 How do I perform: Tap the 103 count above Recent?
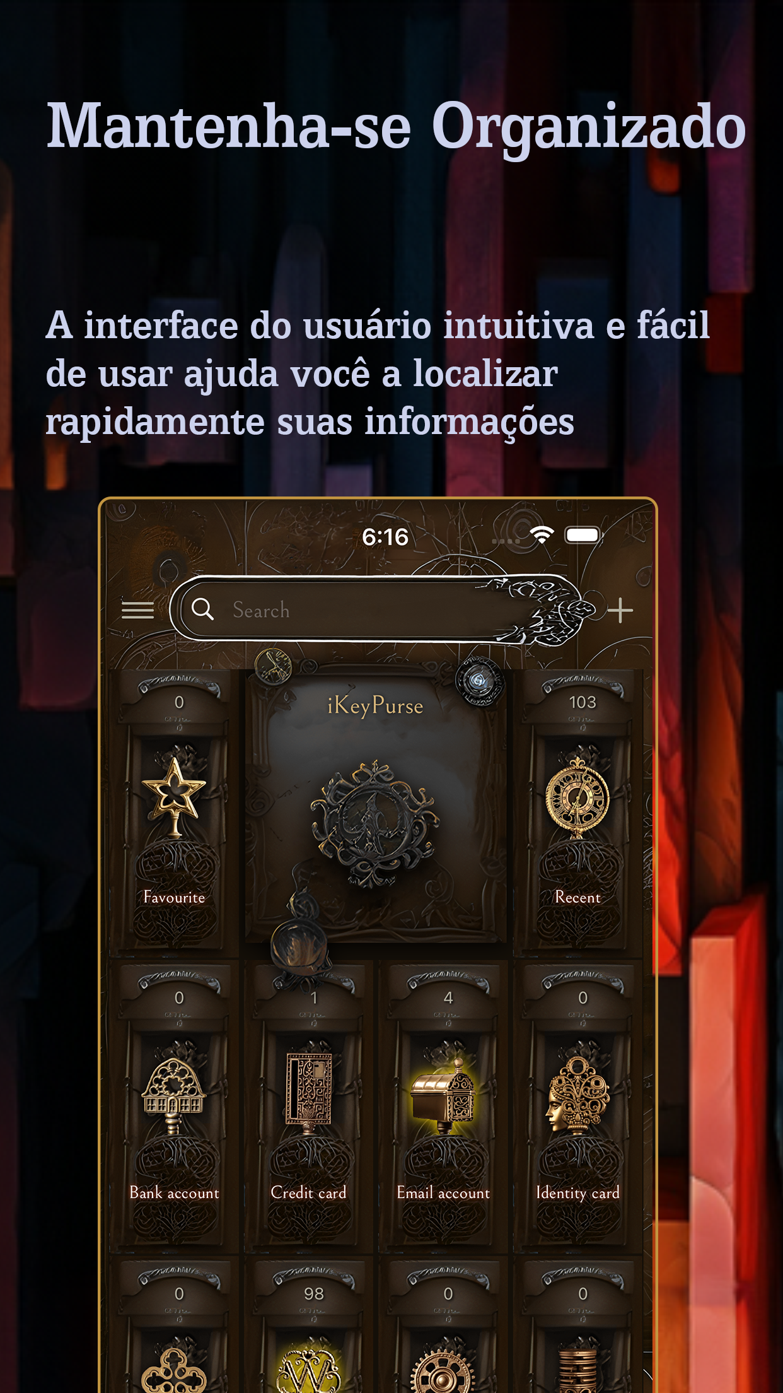582,702
